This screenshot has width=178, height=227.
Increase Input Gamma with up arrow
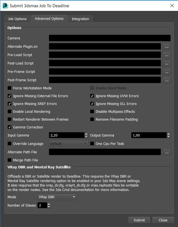coord(86,134)
